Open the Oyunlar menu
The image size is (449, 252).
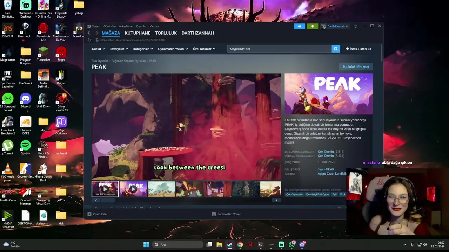click(141, 26)
